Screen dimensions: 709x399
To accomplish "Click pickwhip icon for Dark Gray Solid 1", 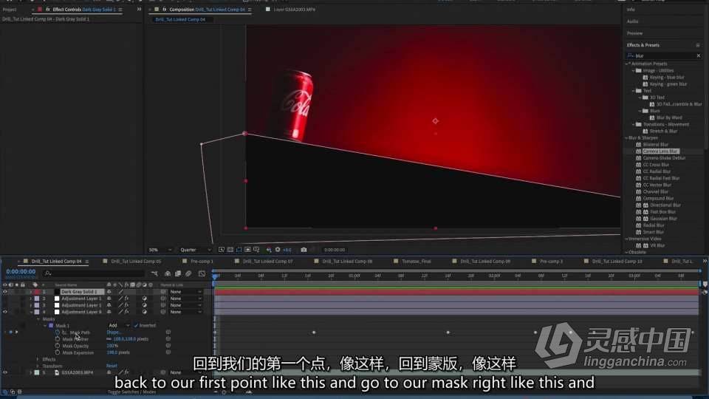I will coord(163,292).
